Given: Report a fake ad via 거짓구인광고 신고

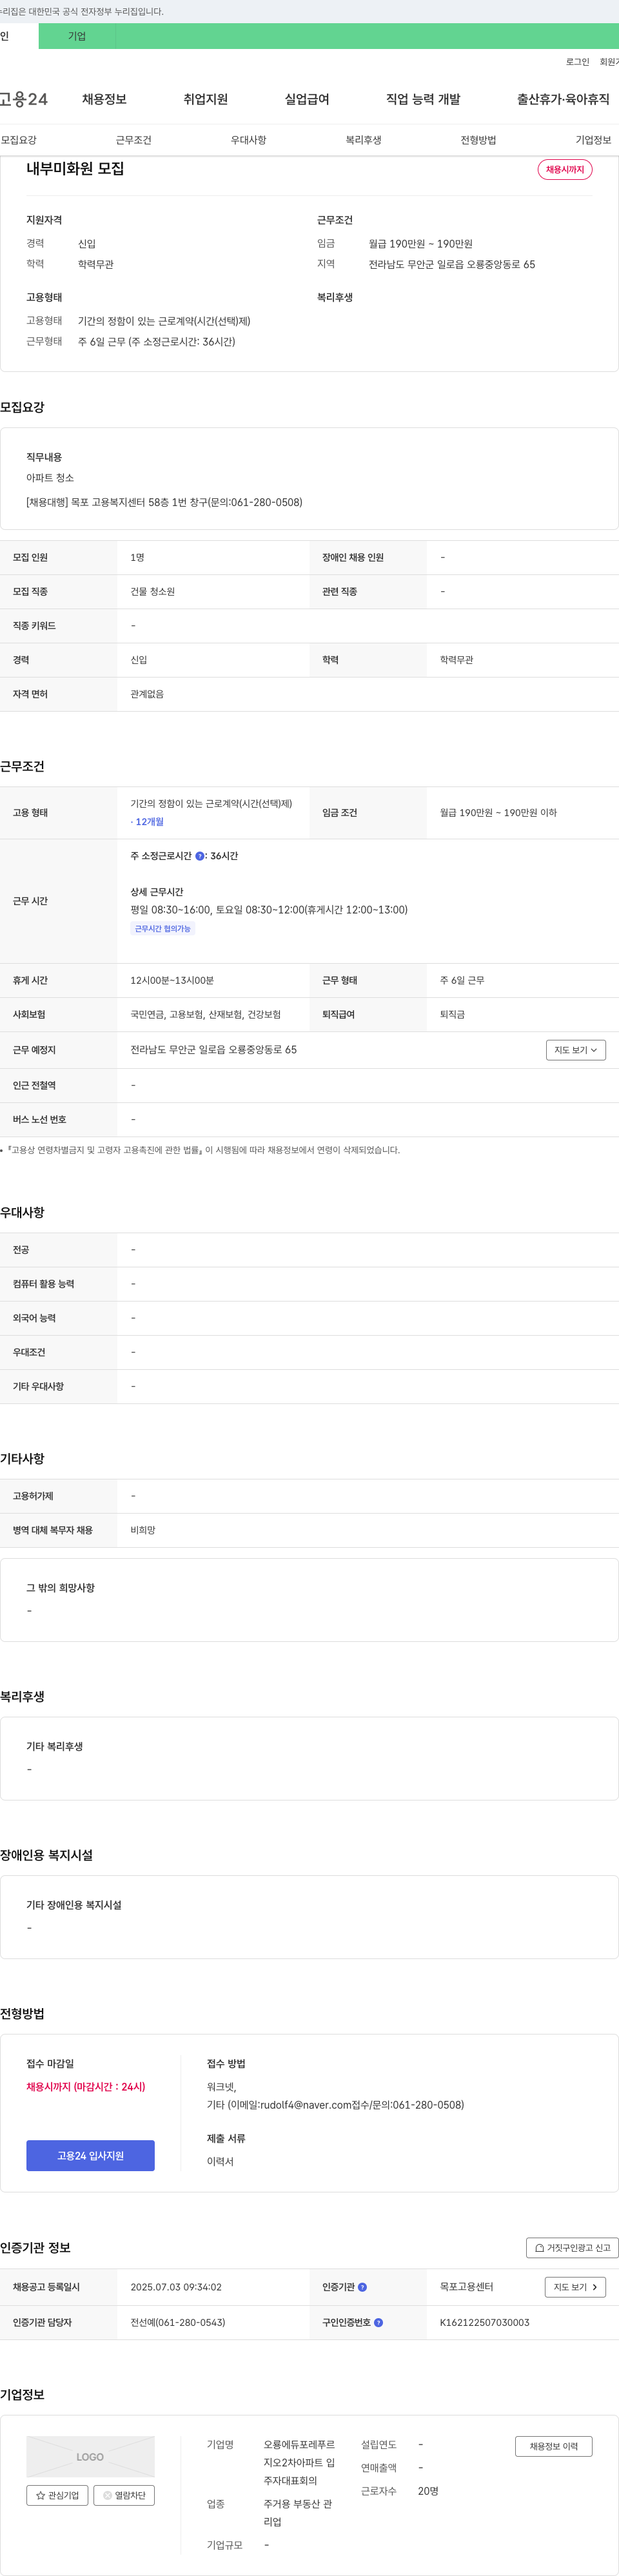Looking at the screenshot, I should coord(572,2247).
